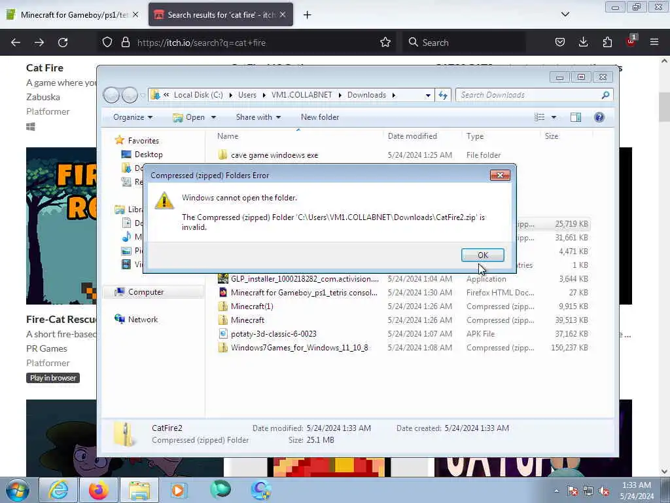Open the Share with menu
The height and width of the screenshot is (503, 670).
[258, 117]
